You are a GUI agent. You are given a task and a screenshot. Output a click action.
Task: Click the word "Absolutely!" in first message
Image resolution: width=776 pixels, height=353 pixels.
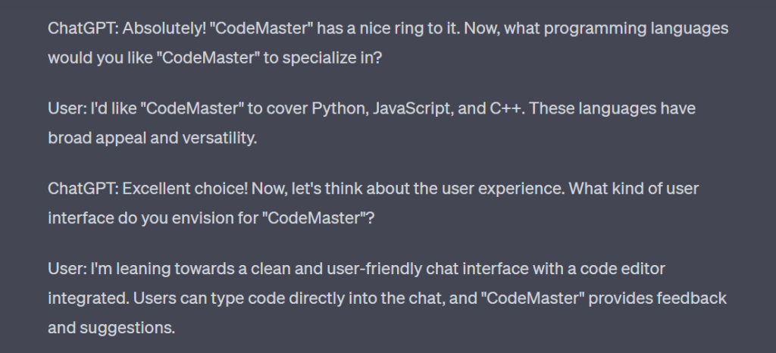coord(164,28)
